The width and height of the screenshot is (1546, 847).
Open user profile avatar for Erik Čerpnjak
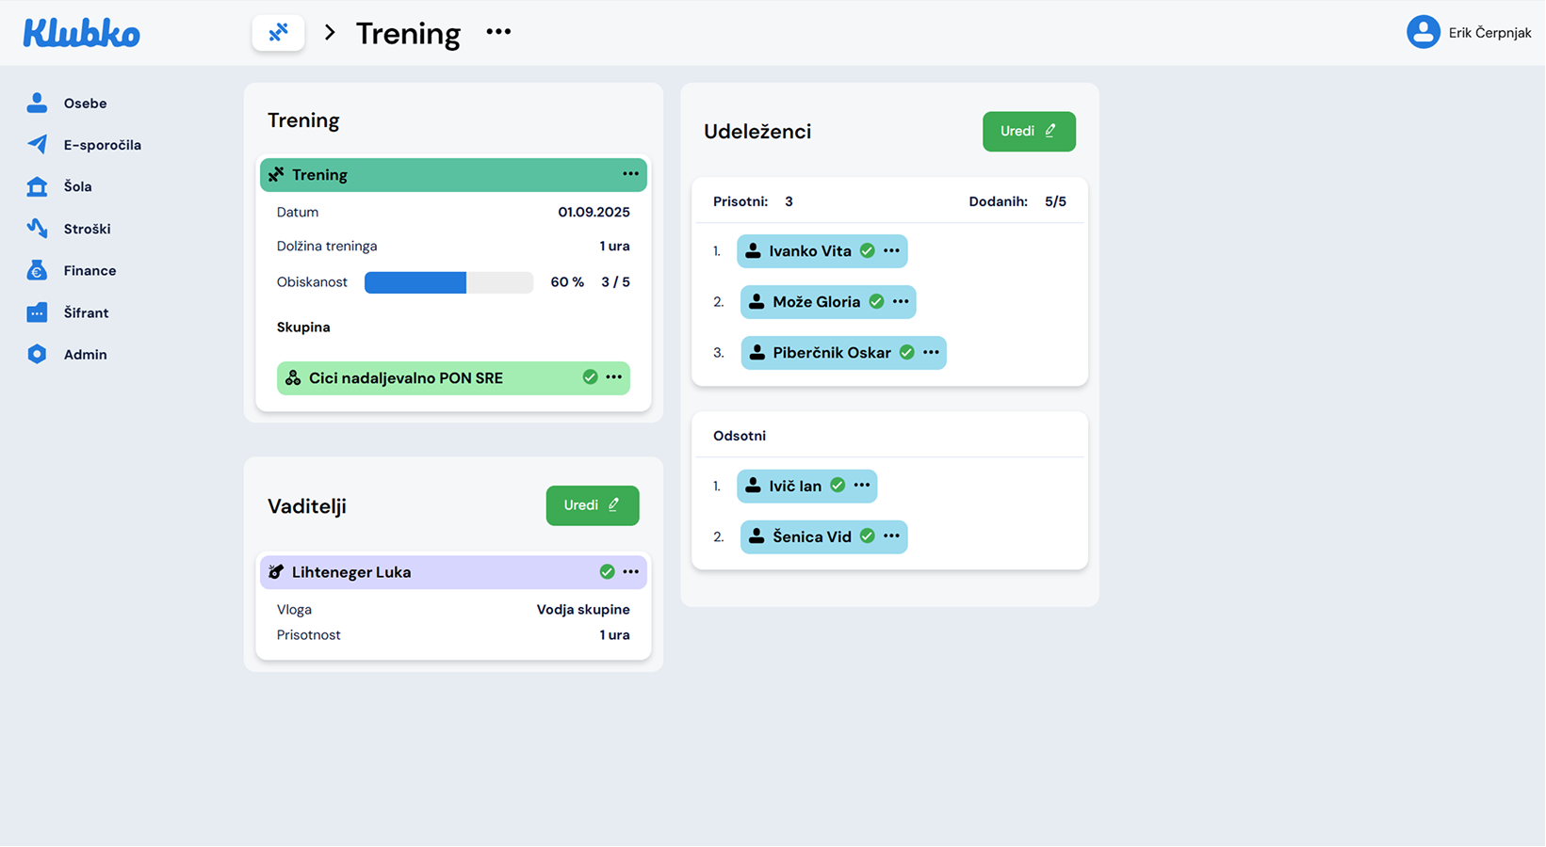[x=1423, y=32]
